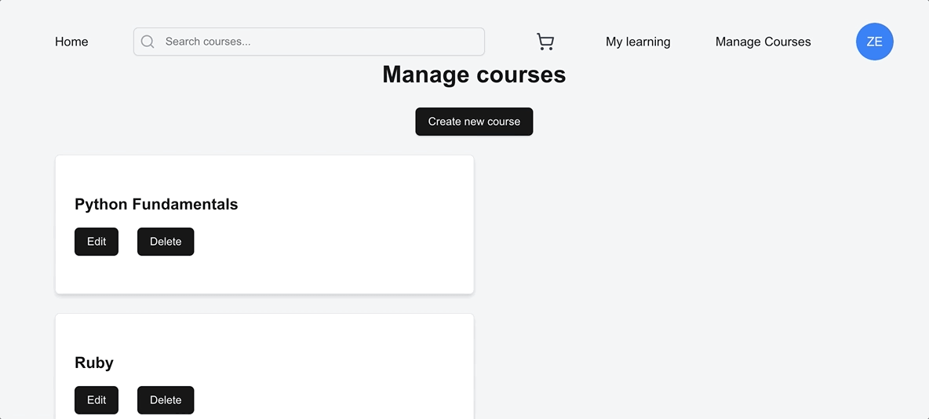Click blank space beside Python Fundamentals Delete button
The height and width of the screenshot is (419, 929).
[x=332, y=242]
